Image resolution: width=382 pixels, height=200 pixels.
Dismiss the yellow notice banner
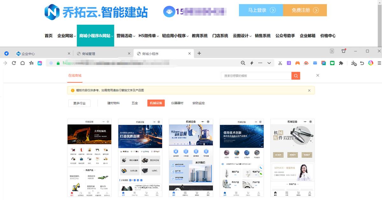(x=309, y=90)
